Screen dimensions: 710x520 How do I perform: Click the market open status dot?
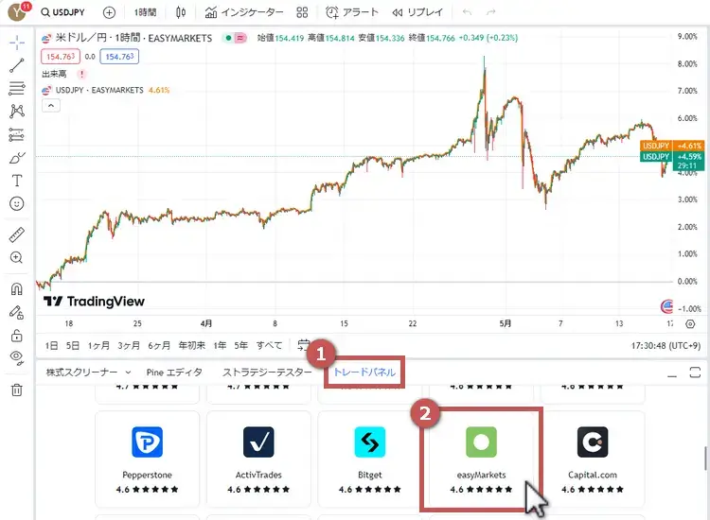[x=229, y=38]
